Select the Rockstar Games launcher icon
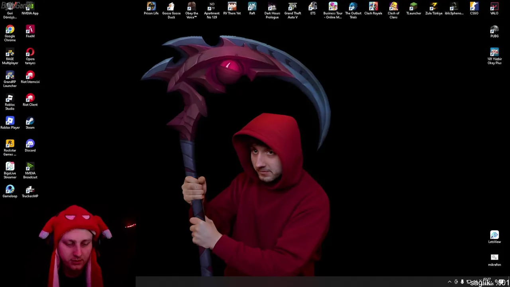The image size is (510, 287). pos(10,147)
